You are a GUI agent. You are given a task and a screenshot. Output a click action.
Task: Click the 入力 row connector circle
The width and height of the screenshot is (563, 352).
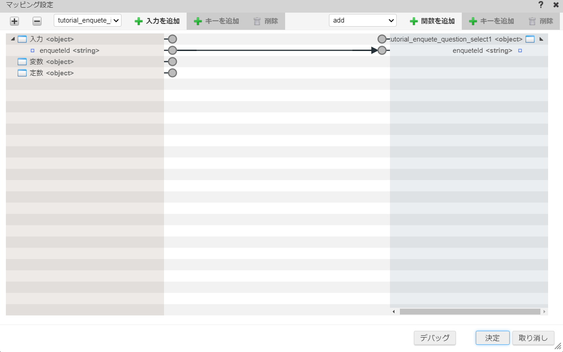172,39
